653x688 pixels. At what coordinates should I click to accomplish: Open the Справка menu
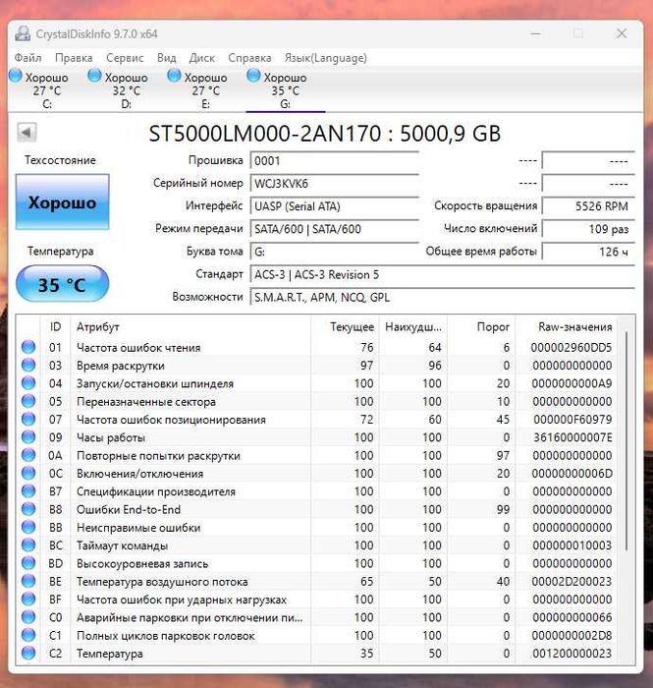tap(249, 58)
